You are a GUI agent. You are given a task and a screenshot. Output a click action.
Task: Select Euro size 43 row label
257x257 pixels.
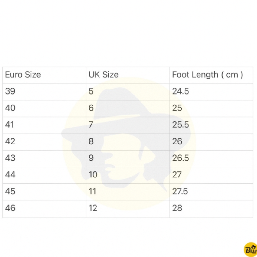click(10, 158)
